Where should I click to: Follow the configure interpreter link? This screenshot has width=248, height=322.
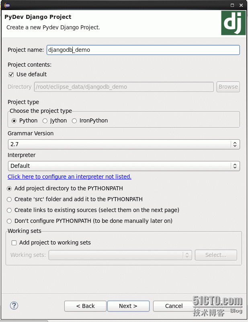point(70,177)
